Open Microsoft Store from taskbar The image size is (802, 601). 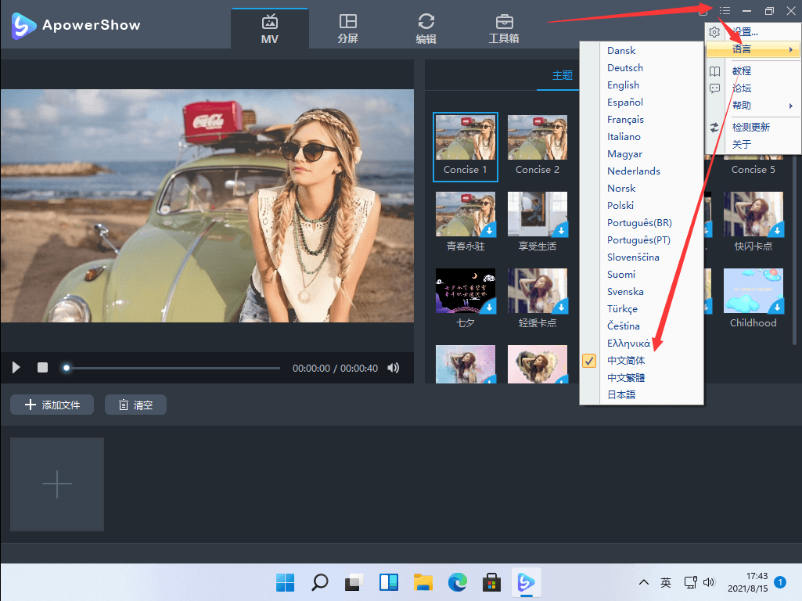[x=491, y=582]
